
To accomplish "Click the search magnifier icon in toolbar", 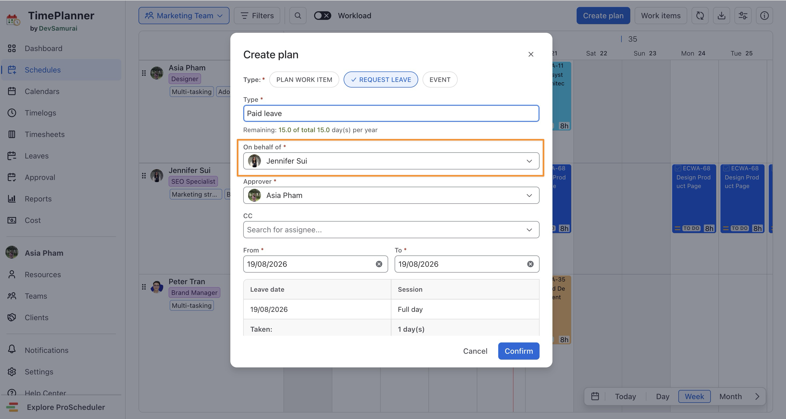I will pos(298,16).
